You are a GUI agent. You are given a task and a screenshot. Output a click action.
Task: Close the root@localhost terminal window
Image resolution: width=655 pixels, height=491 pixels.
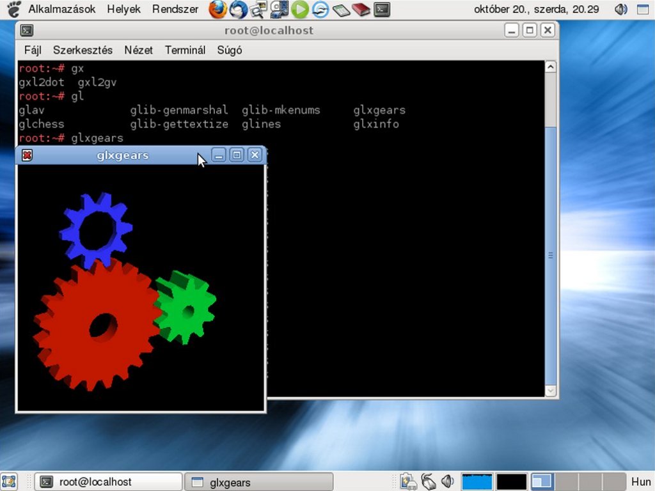pyautogui.click(x=548, y=30)
